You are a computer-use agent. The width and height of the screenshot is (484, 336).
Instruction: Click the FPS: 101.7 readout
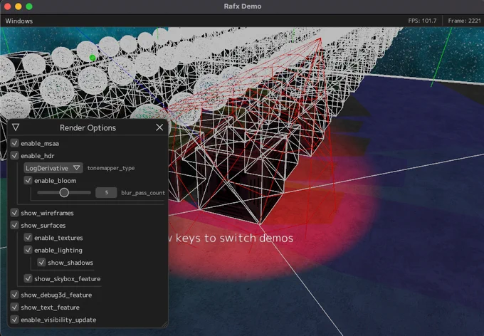[x=422, y=21]
